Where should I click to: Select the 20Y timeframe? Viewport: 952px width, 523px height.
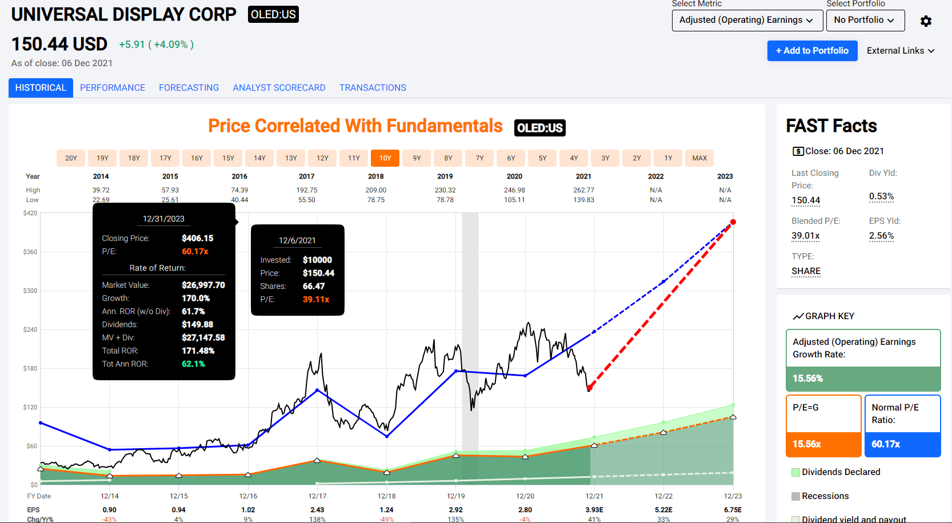tap(70, 158)
